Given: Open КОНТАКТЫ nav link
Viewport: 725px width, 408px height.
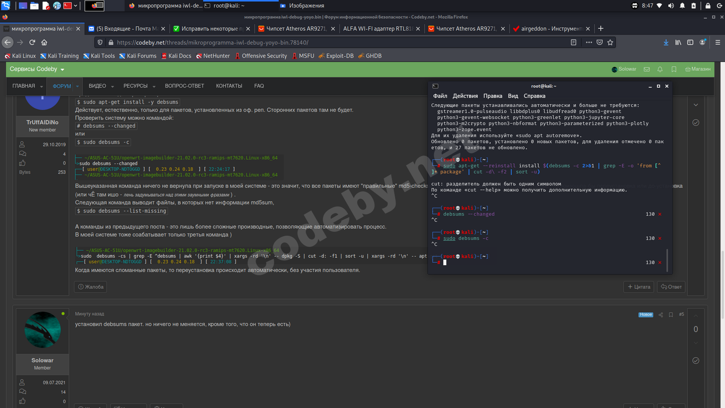Looking at the screenshot, I should coord(229,86).
